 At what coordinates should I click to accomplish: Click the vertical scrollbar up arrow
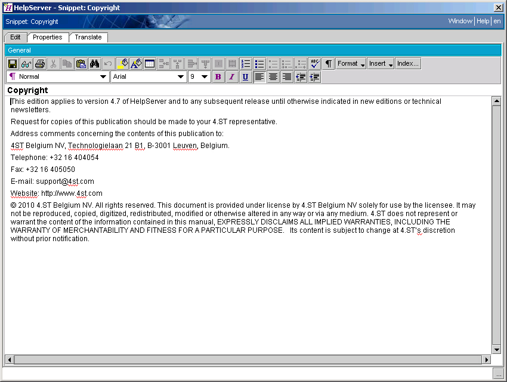[496, 101]
